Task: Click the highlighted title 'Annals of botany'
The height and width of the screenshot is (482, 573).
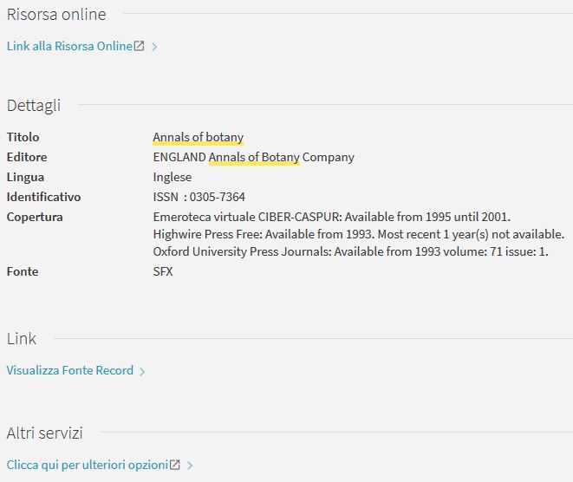Action: 198,137
